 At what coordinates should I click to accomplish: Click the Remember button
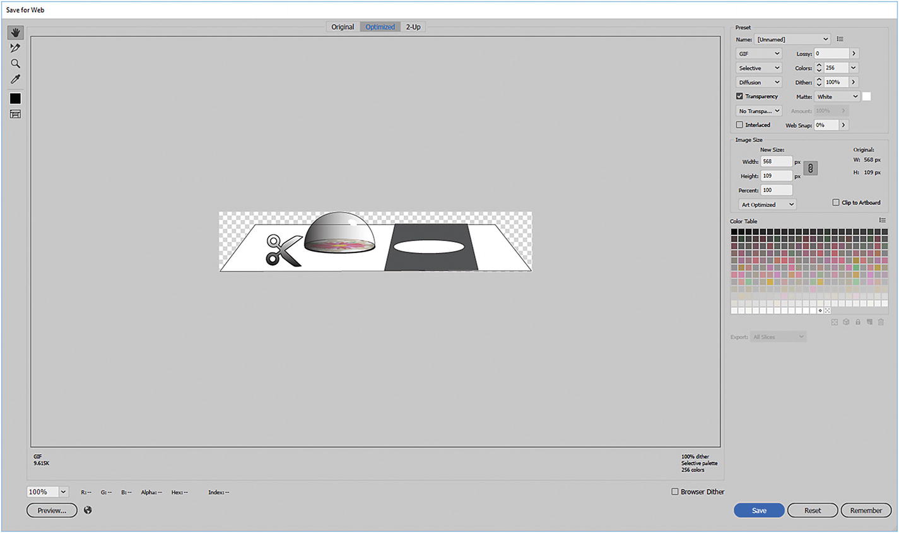click(866, 510)
